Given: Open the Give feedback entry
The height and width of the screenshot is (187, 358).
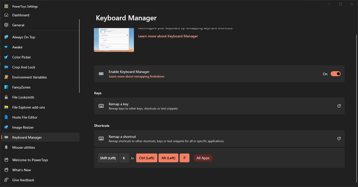Looking at the screenshot, I should tap(40, 180).
